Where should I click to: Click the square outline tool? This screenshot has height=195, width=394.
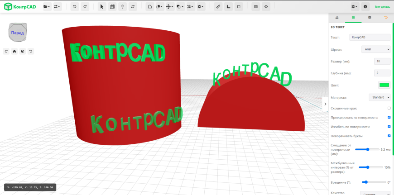[x=239, y=7]
